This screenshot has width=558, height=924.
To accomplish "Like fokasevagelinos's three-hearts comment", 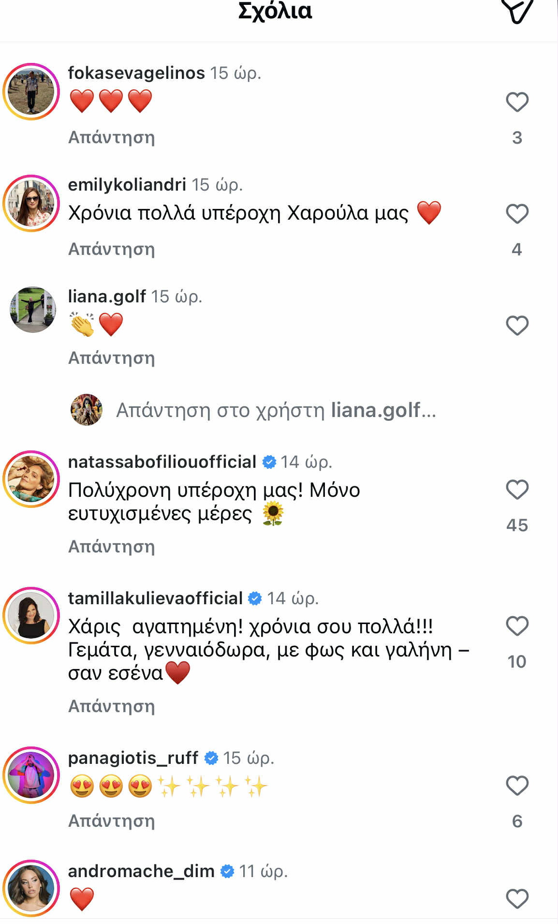I will [517, 102].
